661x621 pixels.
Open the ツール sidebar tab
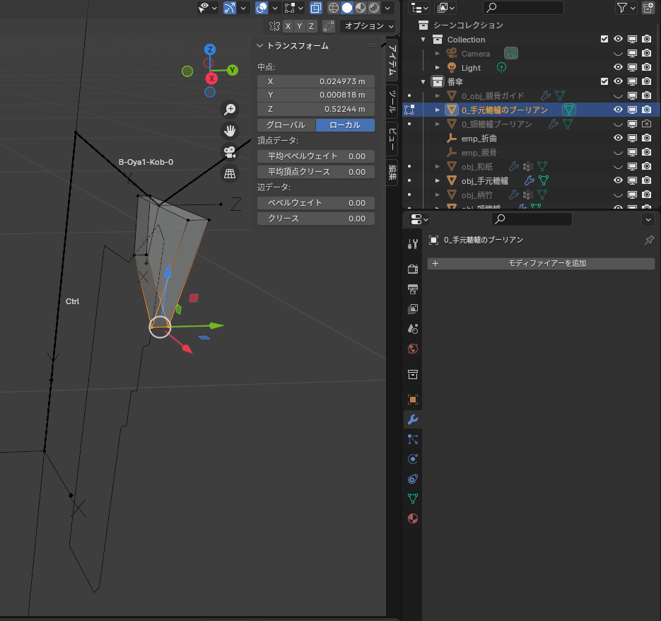[392, 101]
